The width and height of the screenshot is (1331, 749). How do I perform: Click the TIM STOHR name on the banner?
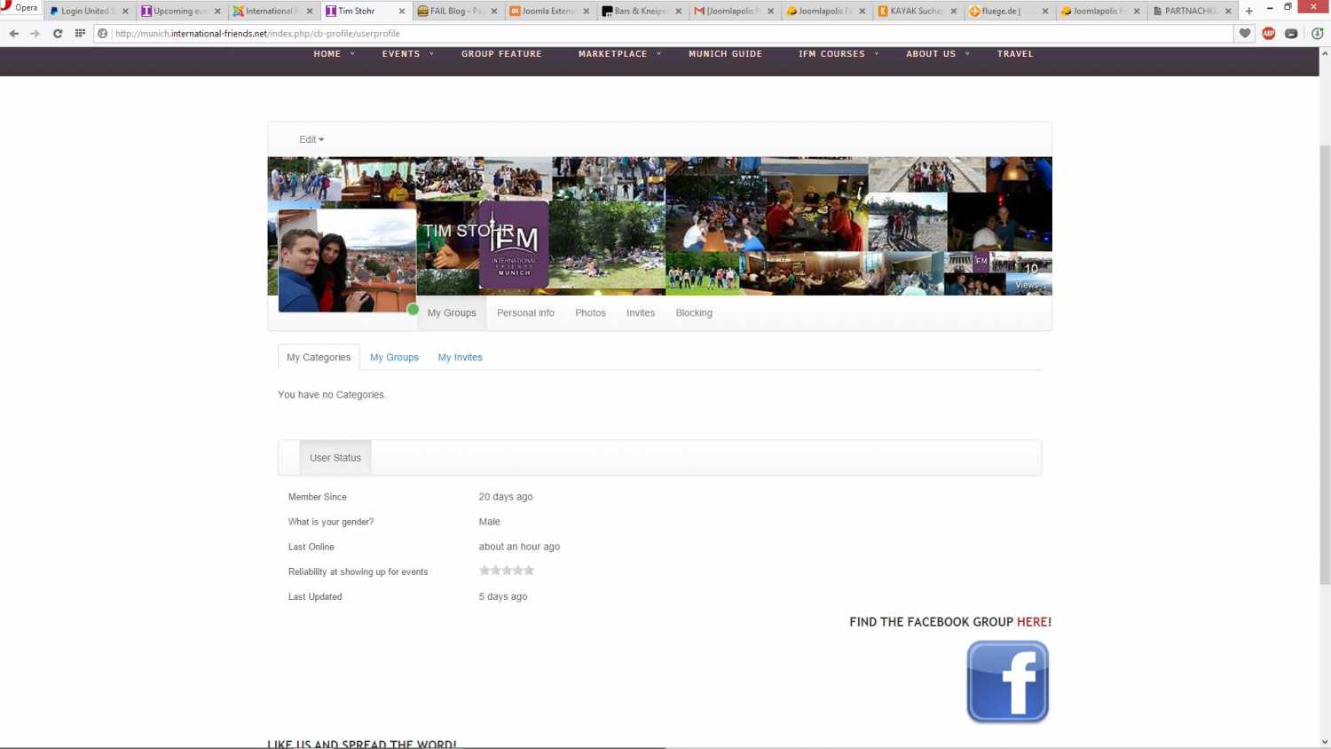coord(468,231)
